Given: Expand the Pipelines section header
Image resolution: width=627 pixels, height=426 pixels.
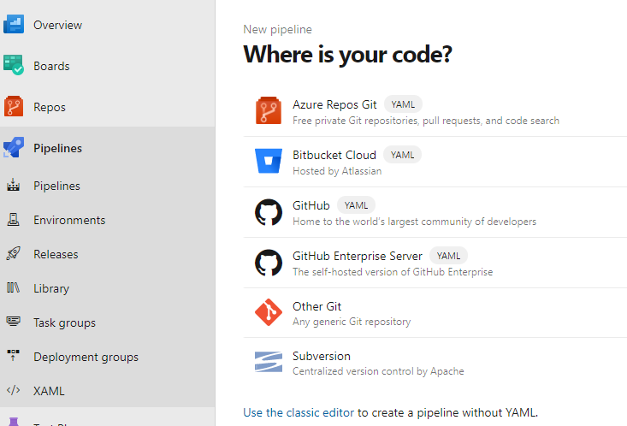Looking at the screenshot, I should click(x=57, y=148).
